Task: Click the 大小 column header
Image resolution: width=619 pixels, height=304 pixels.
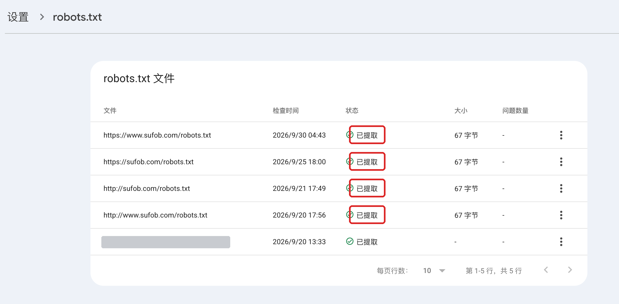Action: 461,111
